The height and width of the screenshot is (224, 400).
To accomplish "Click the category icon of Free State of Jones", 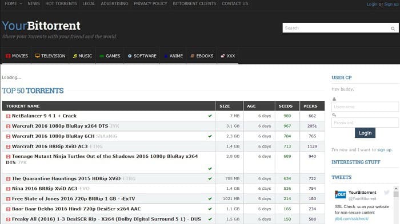I will [x=8, y=199].
